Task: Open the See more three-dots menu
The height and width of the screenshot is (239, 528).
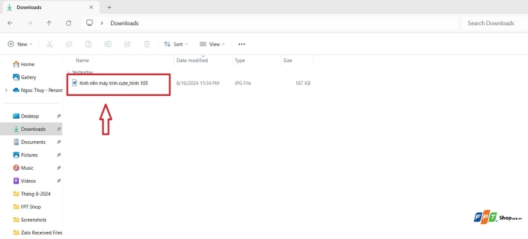Action: click(242, 44)
